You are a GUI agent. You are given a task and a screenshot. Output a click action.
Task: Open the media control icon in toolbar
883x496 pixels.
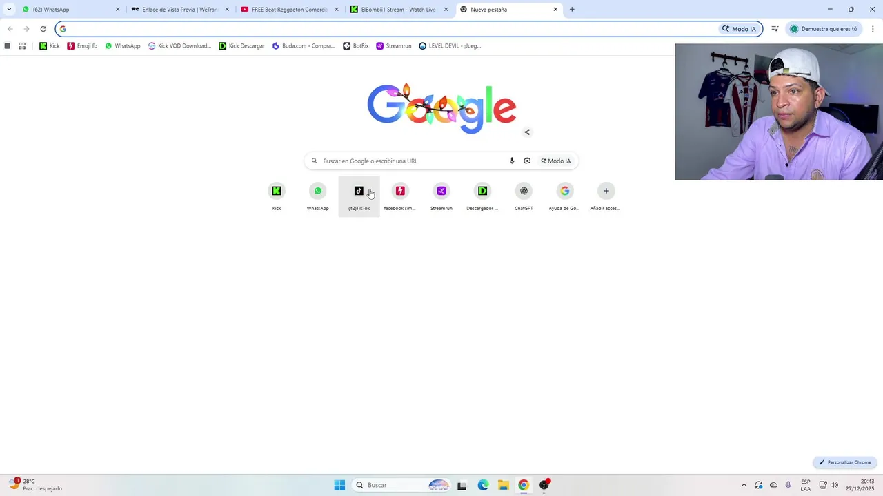775,29
